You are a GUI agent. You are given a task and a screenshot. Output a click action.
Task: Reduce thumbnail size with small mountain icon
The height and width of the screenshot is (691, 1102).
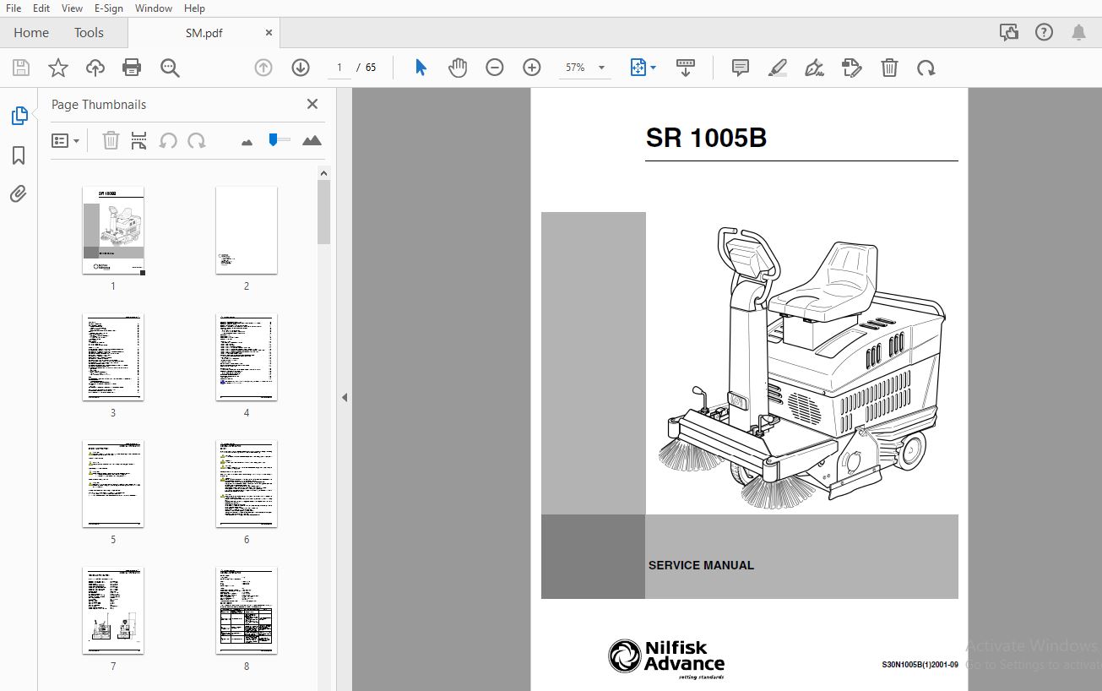(x=247, y=142)
